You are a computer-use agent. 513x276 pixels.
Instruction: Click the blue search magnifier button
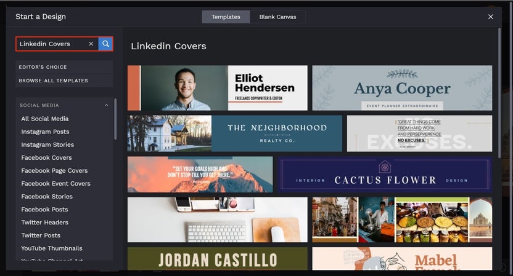coord(105,44)
